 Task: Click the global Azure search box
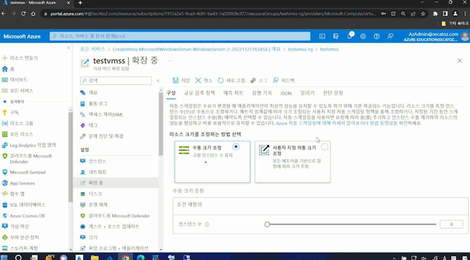[x=180, y=36]
